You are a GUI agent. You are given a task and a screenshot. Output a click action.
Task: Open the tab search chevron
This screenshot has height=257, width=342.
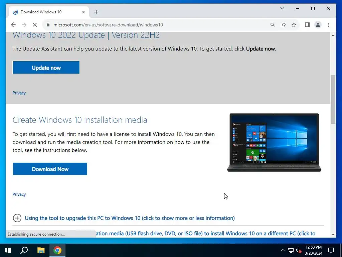pyautogui.click(x=282, y=8)
